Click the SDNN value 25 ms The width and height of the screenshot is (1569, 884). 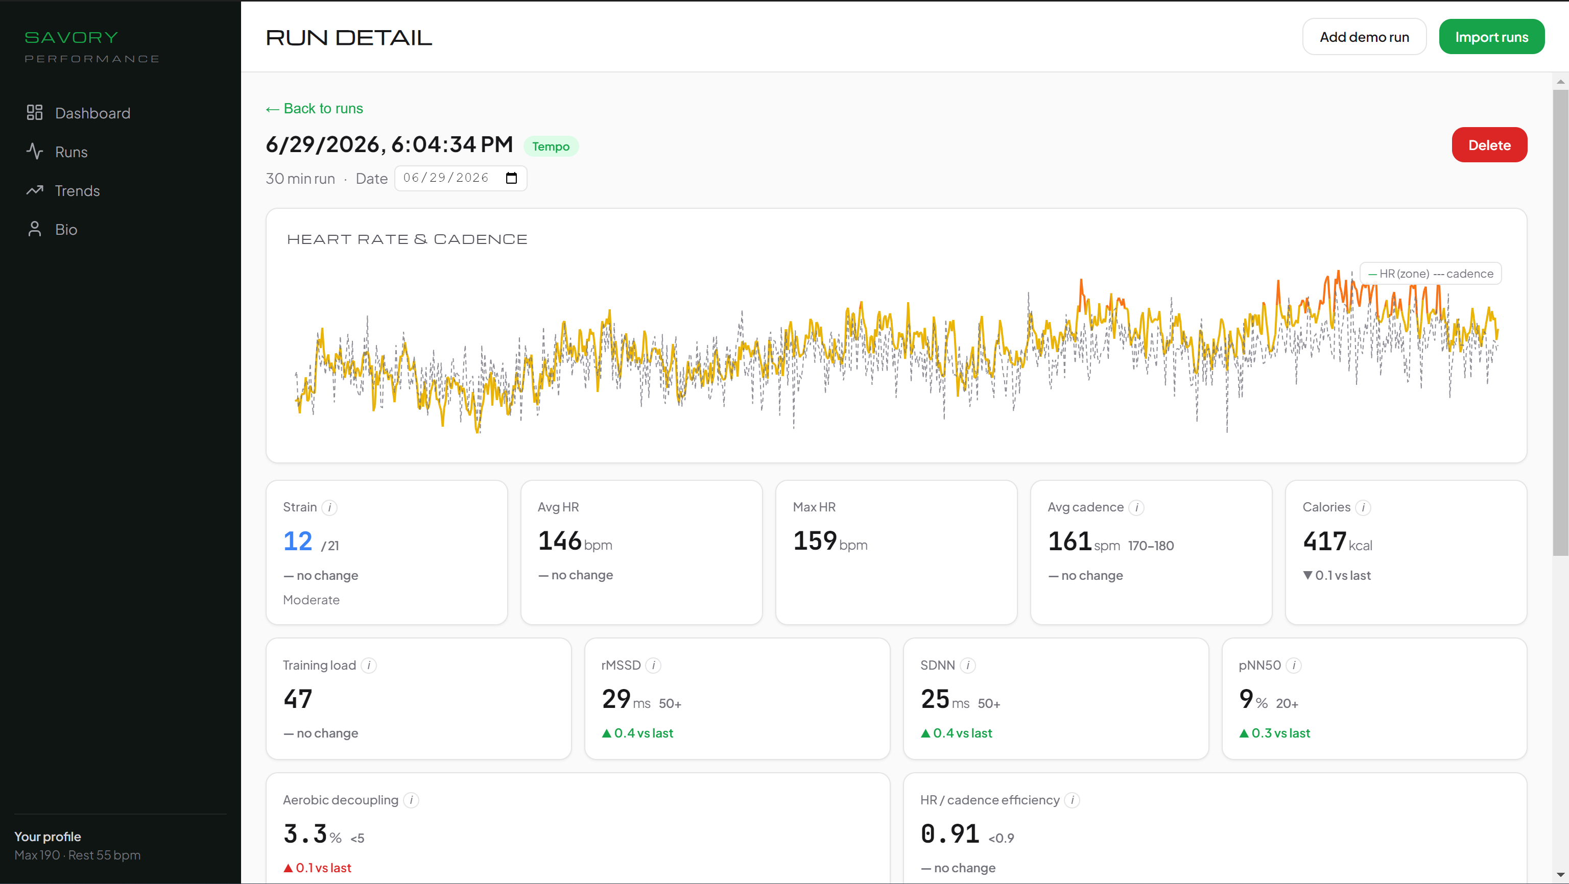945,699
